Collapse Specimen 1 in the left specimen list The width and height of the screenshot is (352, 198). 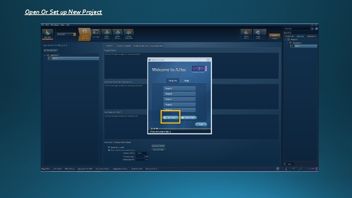pos(45,55)
